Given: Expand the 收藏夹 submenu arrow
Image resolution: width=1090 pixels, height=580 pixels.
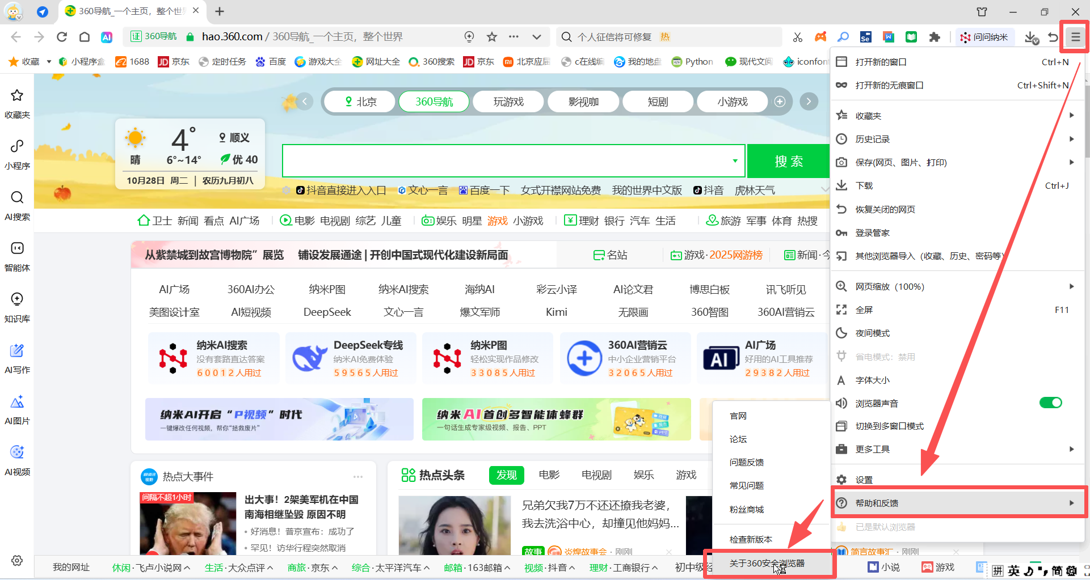Looking at the screenshot, I should [x=1072, y=115].
